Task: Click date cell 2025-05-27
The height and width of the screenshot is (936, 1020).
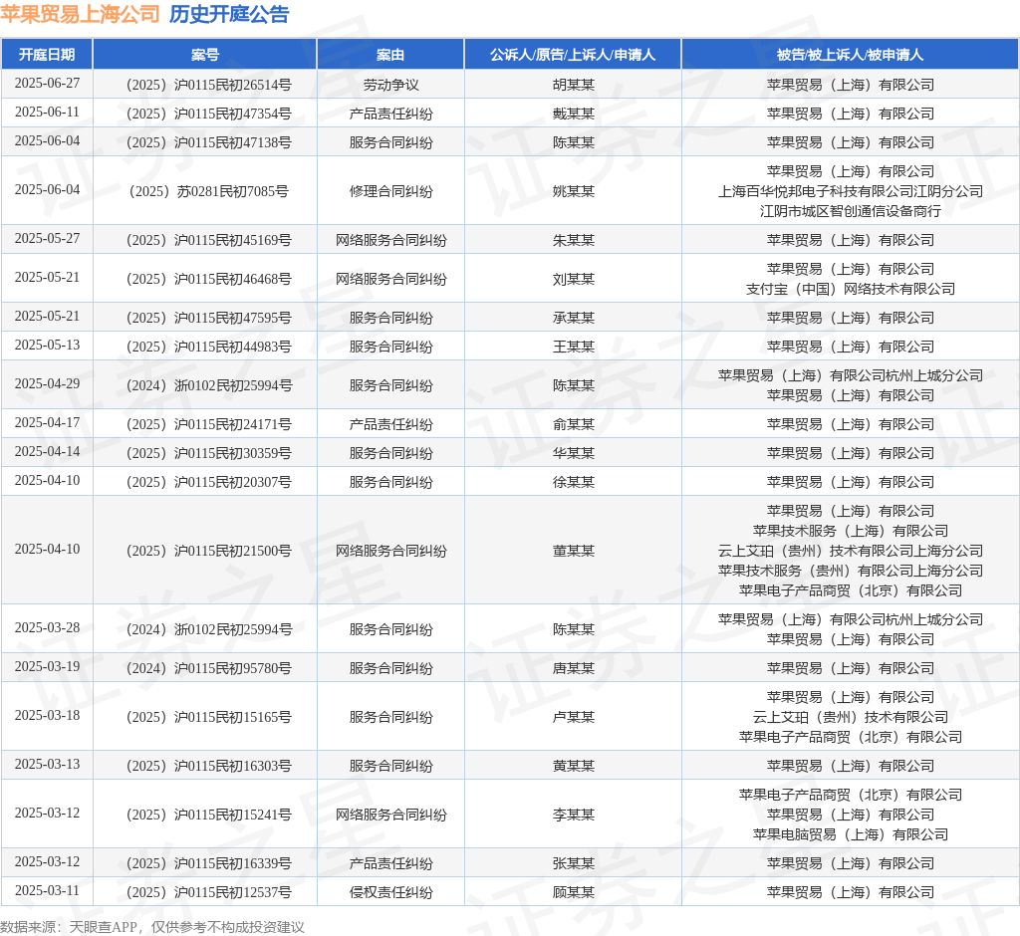Action: tap(47, 238)
